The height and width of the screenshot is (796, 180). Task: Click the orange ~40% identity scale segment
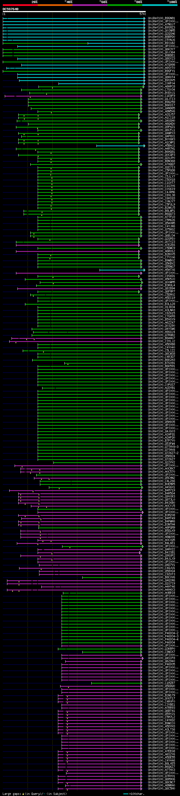(x=55, y=5)
